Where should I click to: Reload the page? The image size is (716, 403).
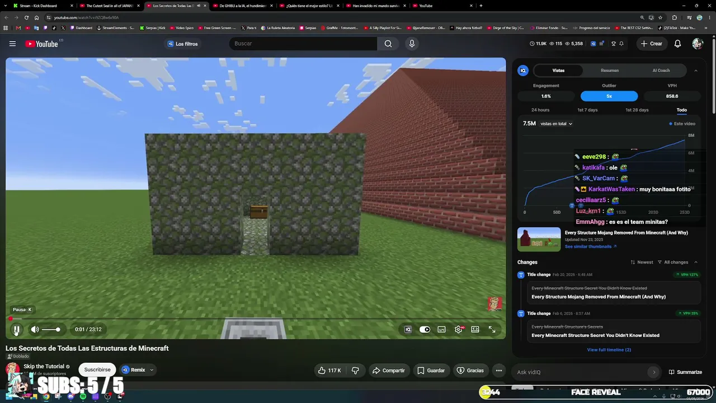(26, 17)
